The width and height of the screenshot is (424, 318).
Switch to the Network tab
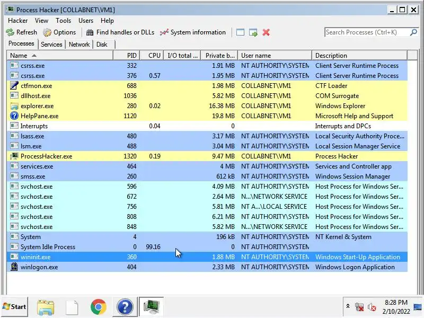click(79, 45)
